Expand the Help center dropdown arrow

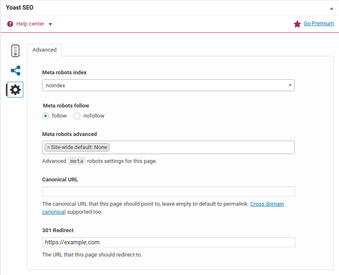[51, 24]
